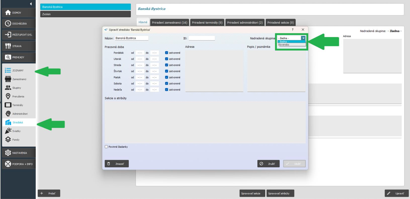The image size is (410, 199).
Task: Select Slovensko from the dropdown list
Action: coord(284,45)
